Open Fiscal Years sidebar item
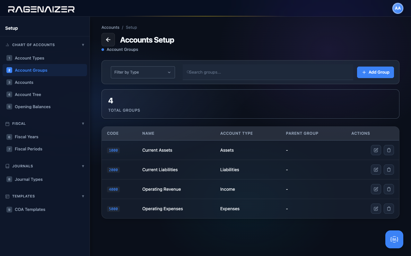This screenshot has height=256, width=411. click(x=45, y=137)
